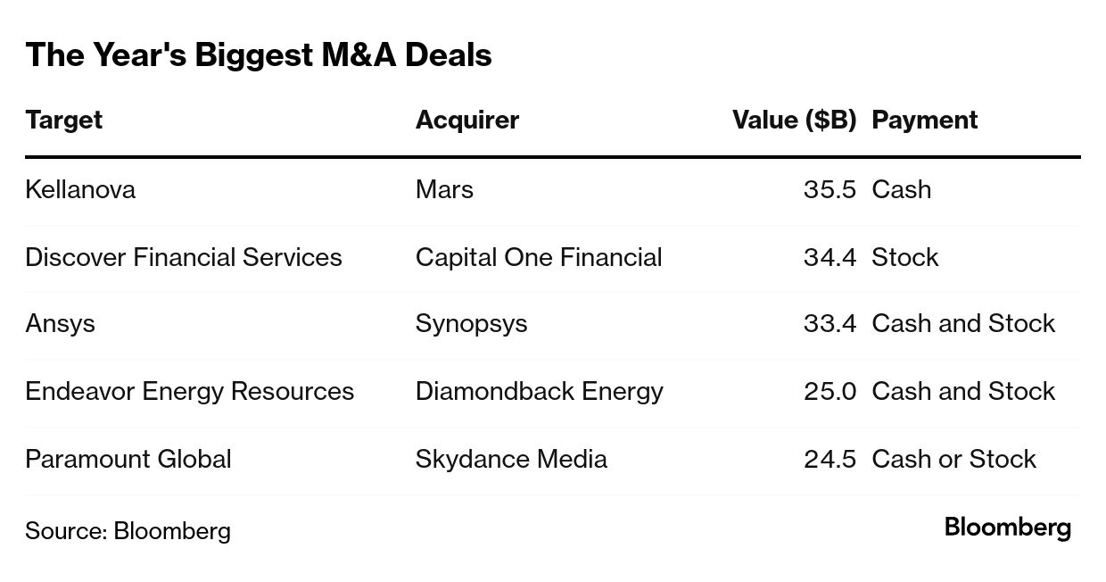This screenshot has width=1106, height=582.
Task: Click the Bloomberg logo in bottom right
Action: pos(1007,528)
